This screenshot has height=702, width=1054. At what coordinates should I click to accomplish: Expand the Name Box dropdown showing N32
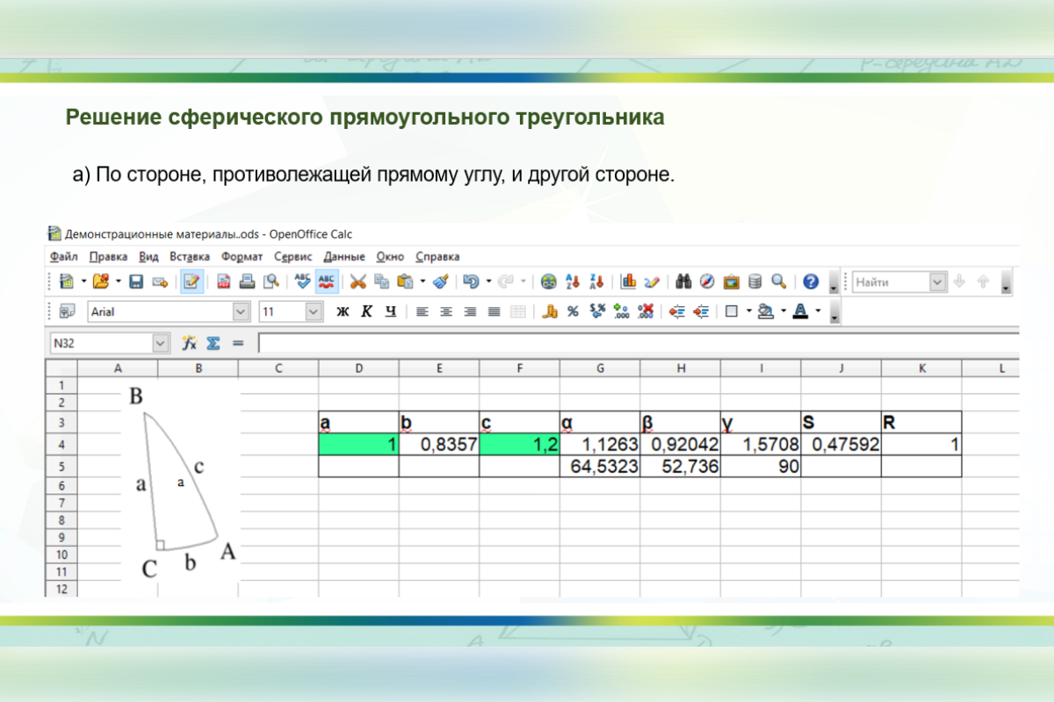pos(160,343)
